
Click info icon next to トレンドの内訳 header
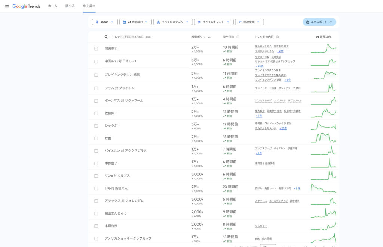pyautogui.click(x=277, y=37)
